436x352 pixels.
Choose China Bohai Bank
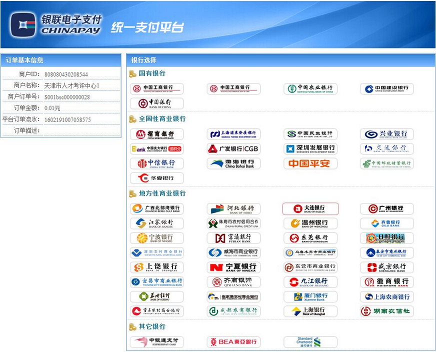point(233,163)
